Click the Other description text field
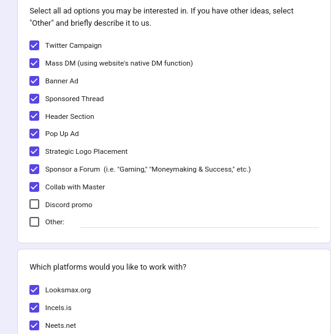This screenshot has width=331, height=334. pyautogui.click(x=199, y=222)
